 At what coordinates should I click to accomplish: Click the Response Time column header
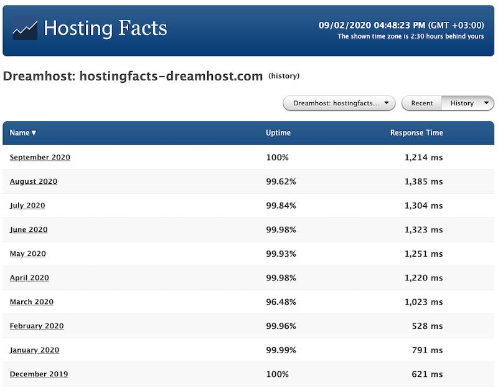416,133
